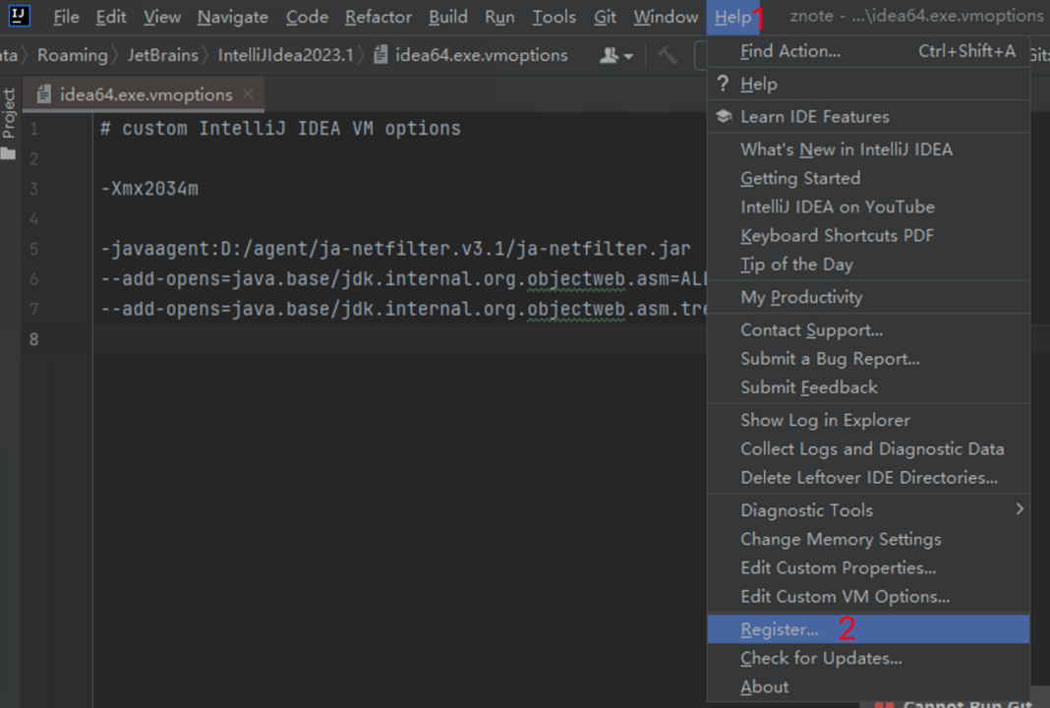
Task: Choose Edit Custom VM Options
Action: coord(868,597)
